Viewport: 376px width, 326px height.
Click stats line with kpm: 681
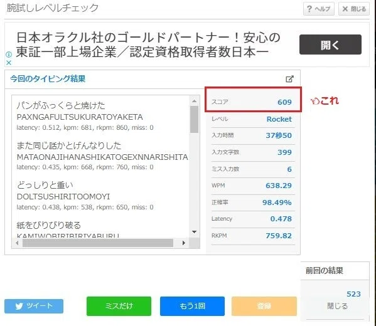85,127
